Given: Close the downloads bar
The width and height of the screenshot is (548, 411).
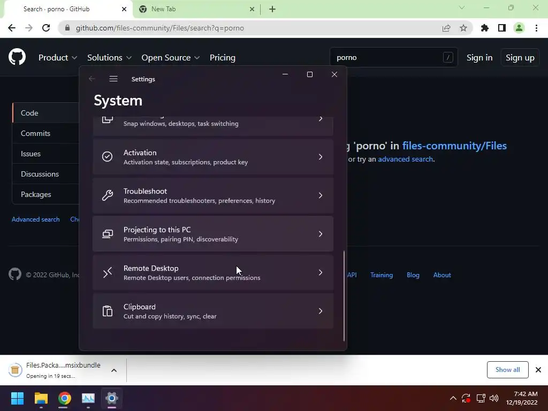Looking at the screenshot, I should (x=538, y=369).
